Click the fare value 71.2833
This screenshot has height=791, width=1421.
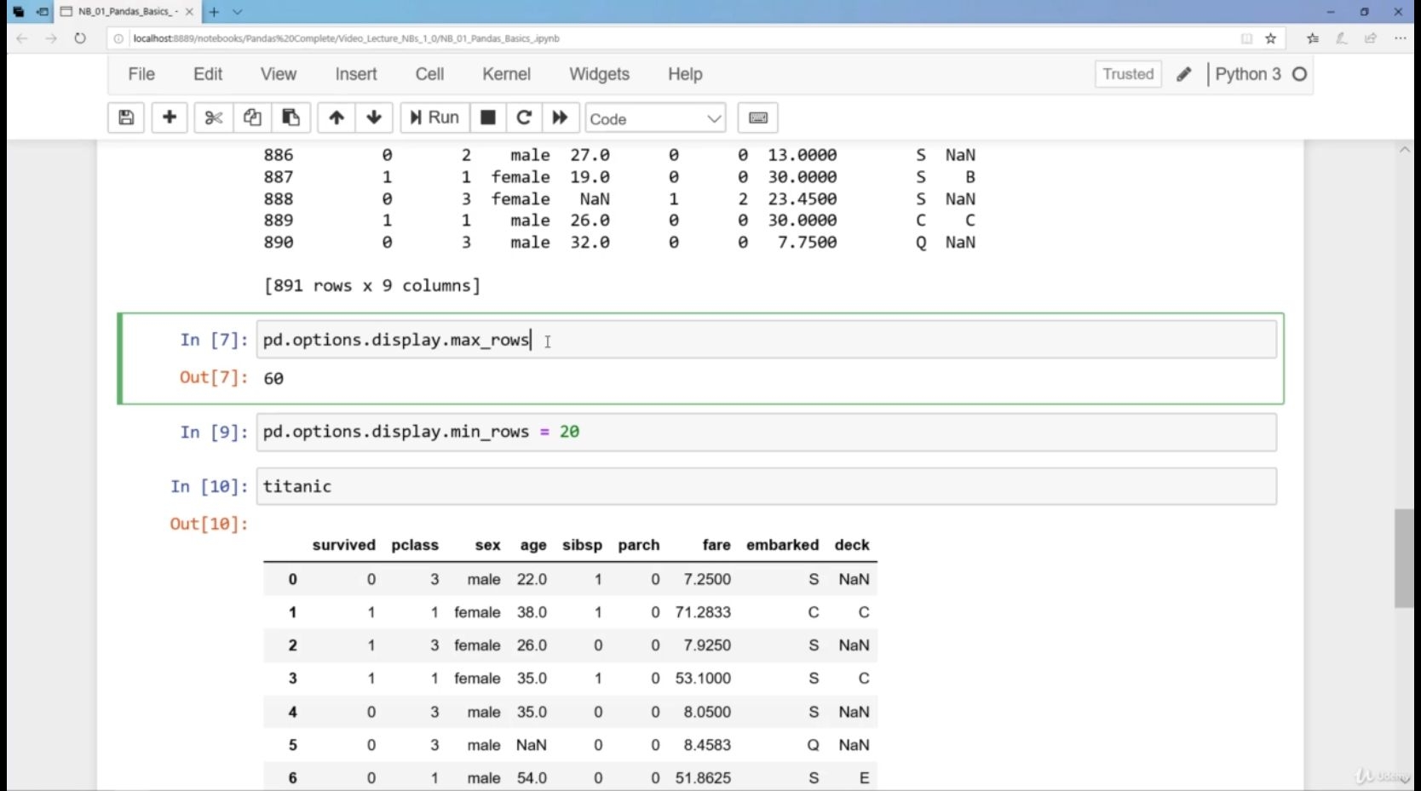(703, 612)
